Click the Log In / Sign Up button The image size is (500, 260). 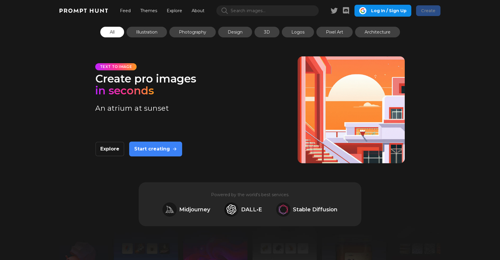(x=388, y=11)
